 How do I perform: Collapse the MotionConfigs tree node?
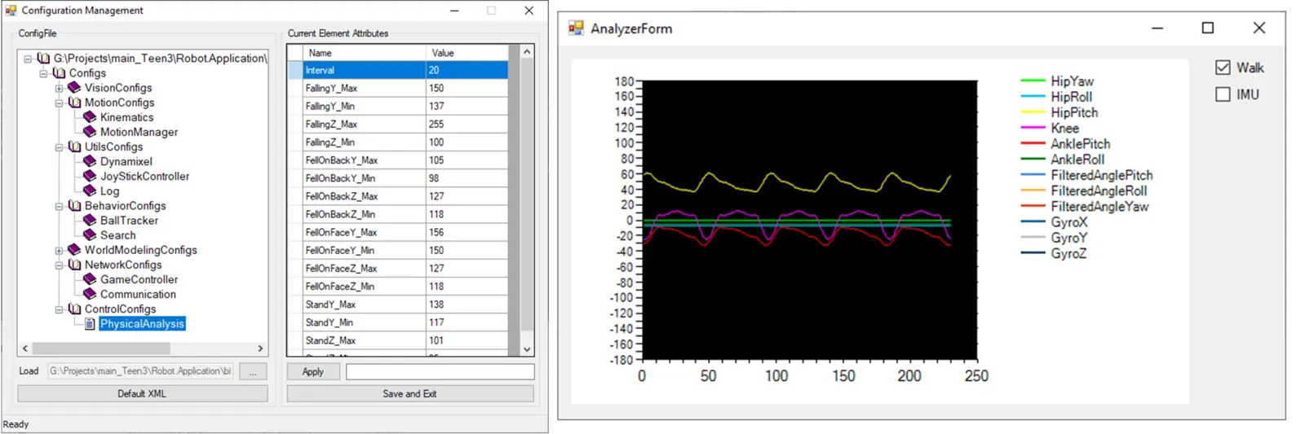click(59, 103)
